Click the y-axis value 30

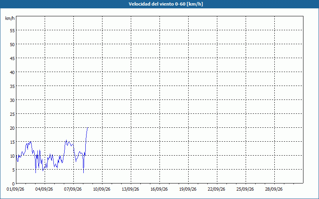click(x=12, y=100)
